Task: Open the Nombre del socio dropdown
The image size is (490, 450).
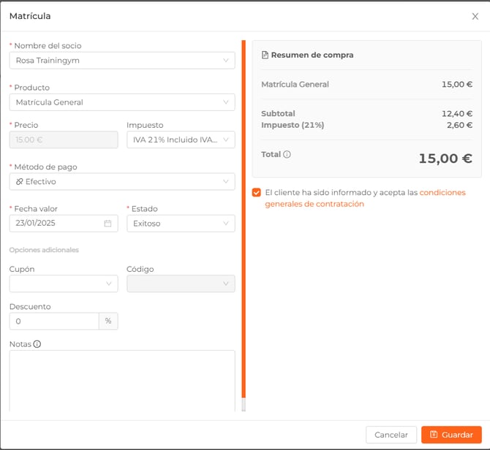Action: [122, 61]
